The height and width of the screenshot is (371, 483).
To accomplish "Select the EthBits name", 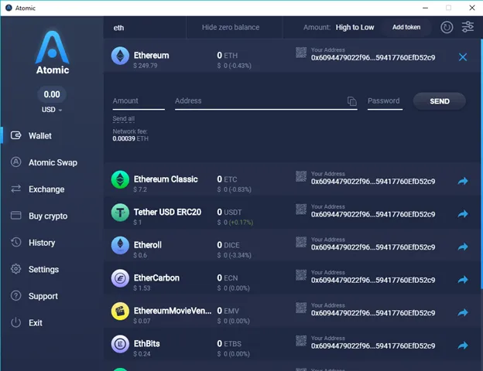I will click(146, 344).
